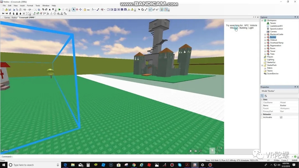299x168 pixels.
Task: Expand the Room model node
Action: 265,49
